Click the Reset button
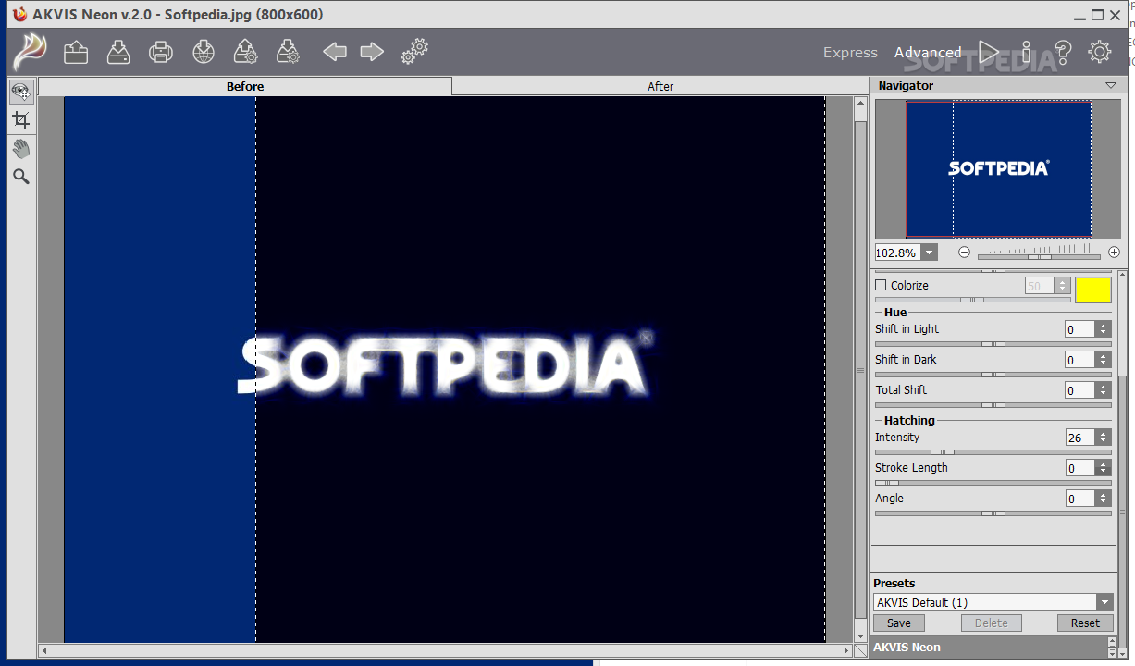Viewport: 1135px width, 666px height. click(x=1085, y=623)
